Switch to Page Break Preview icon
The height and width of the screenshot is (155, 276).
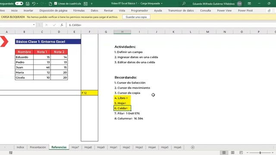[x=241, y=153]
